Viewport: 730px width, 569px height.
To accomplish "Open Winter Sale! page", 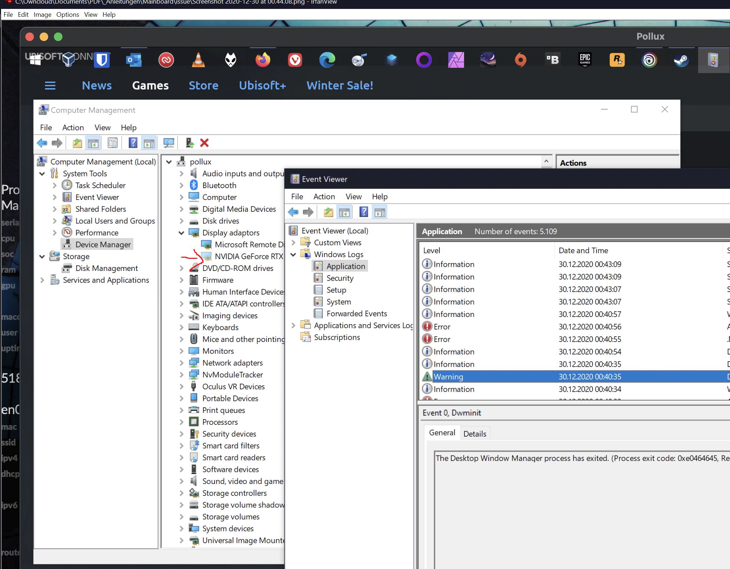I will point(340,86).
